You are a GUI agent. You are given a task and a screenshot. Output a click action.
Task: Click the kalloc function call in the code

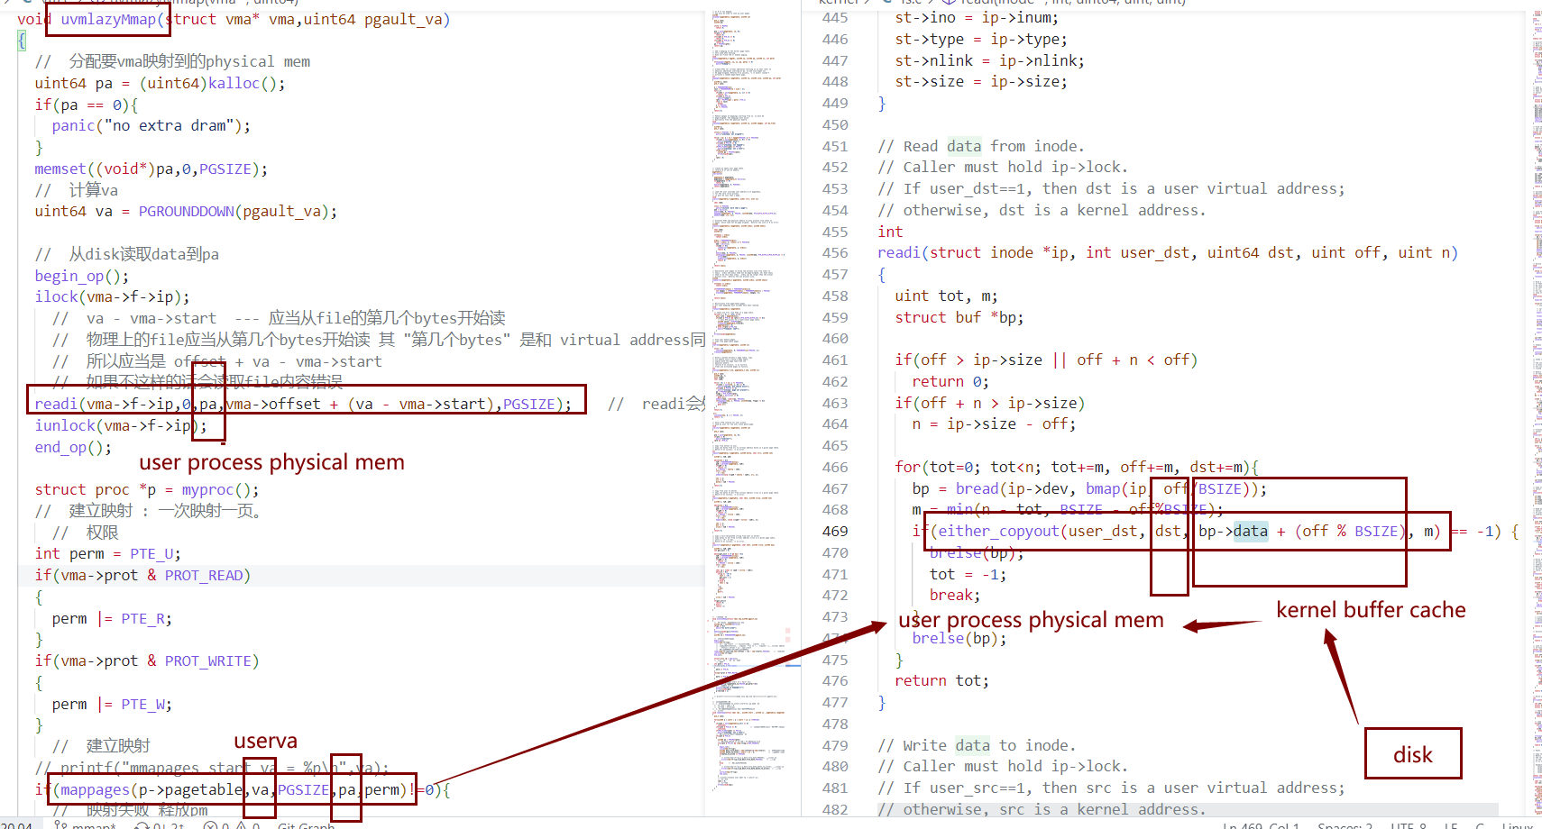tap(234, 84)
